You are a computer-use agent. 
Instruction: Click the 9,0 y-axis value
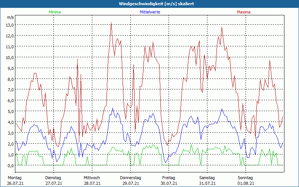coord(10,68)
